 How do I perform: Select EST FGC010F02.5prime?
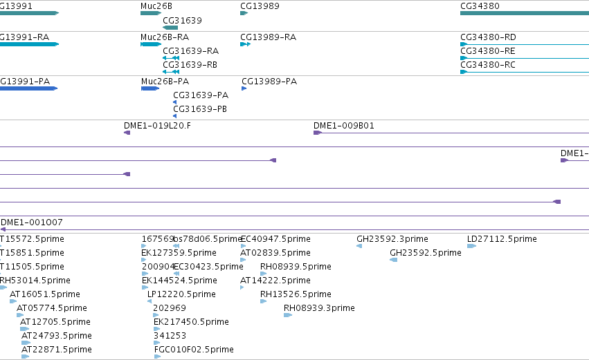click(x=194, y=350)
